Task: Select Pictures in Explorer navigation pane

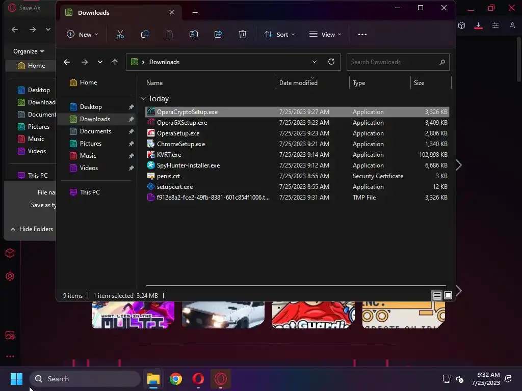Action: [96, 143]
